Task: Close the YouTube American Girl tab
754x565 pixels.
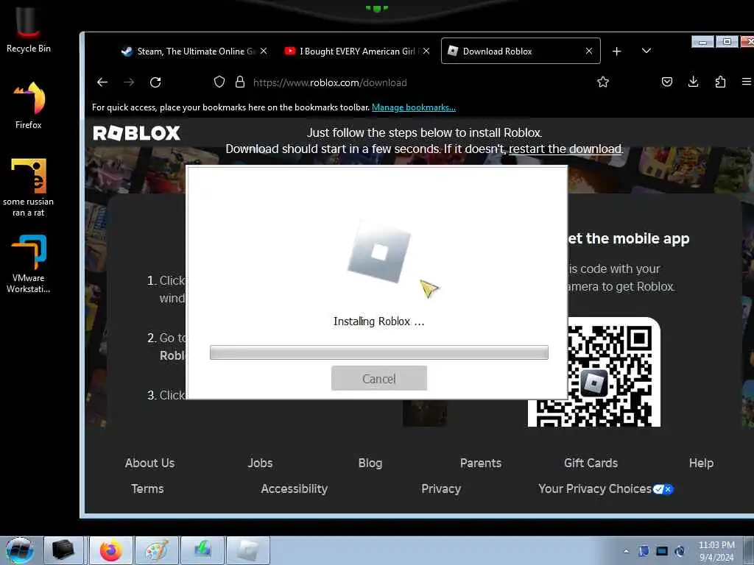Action: [x=426, y=51]
